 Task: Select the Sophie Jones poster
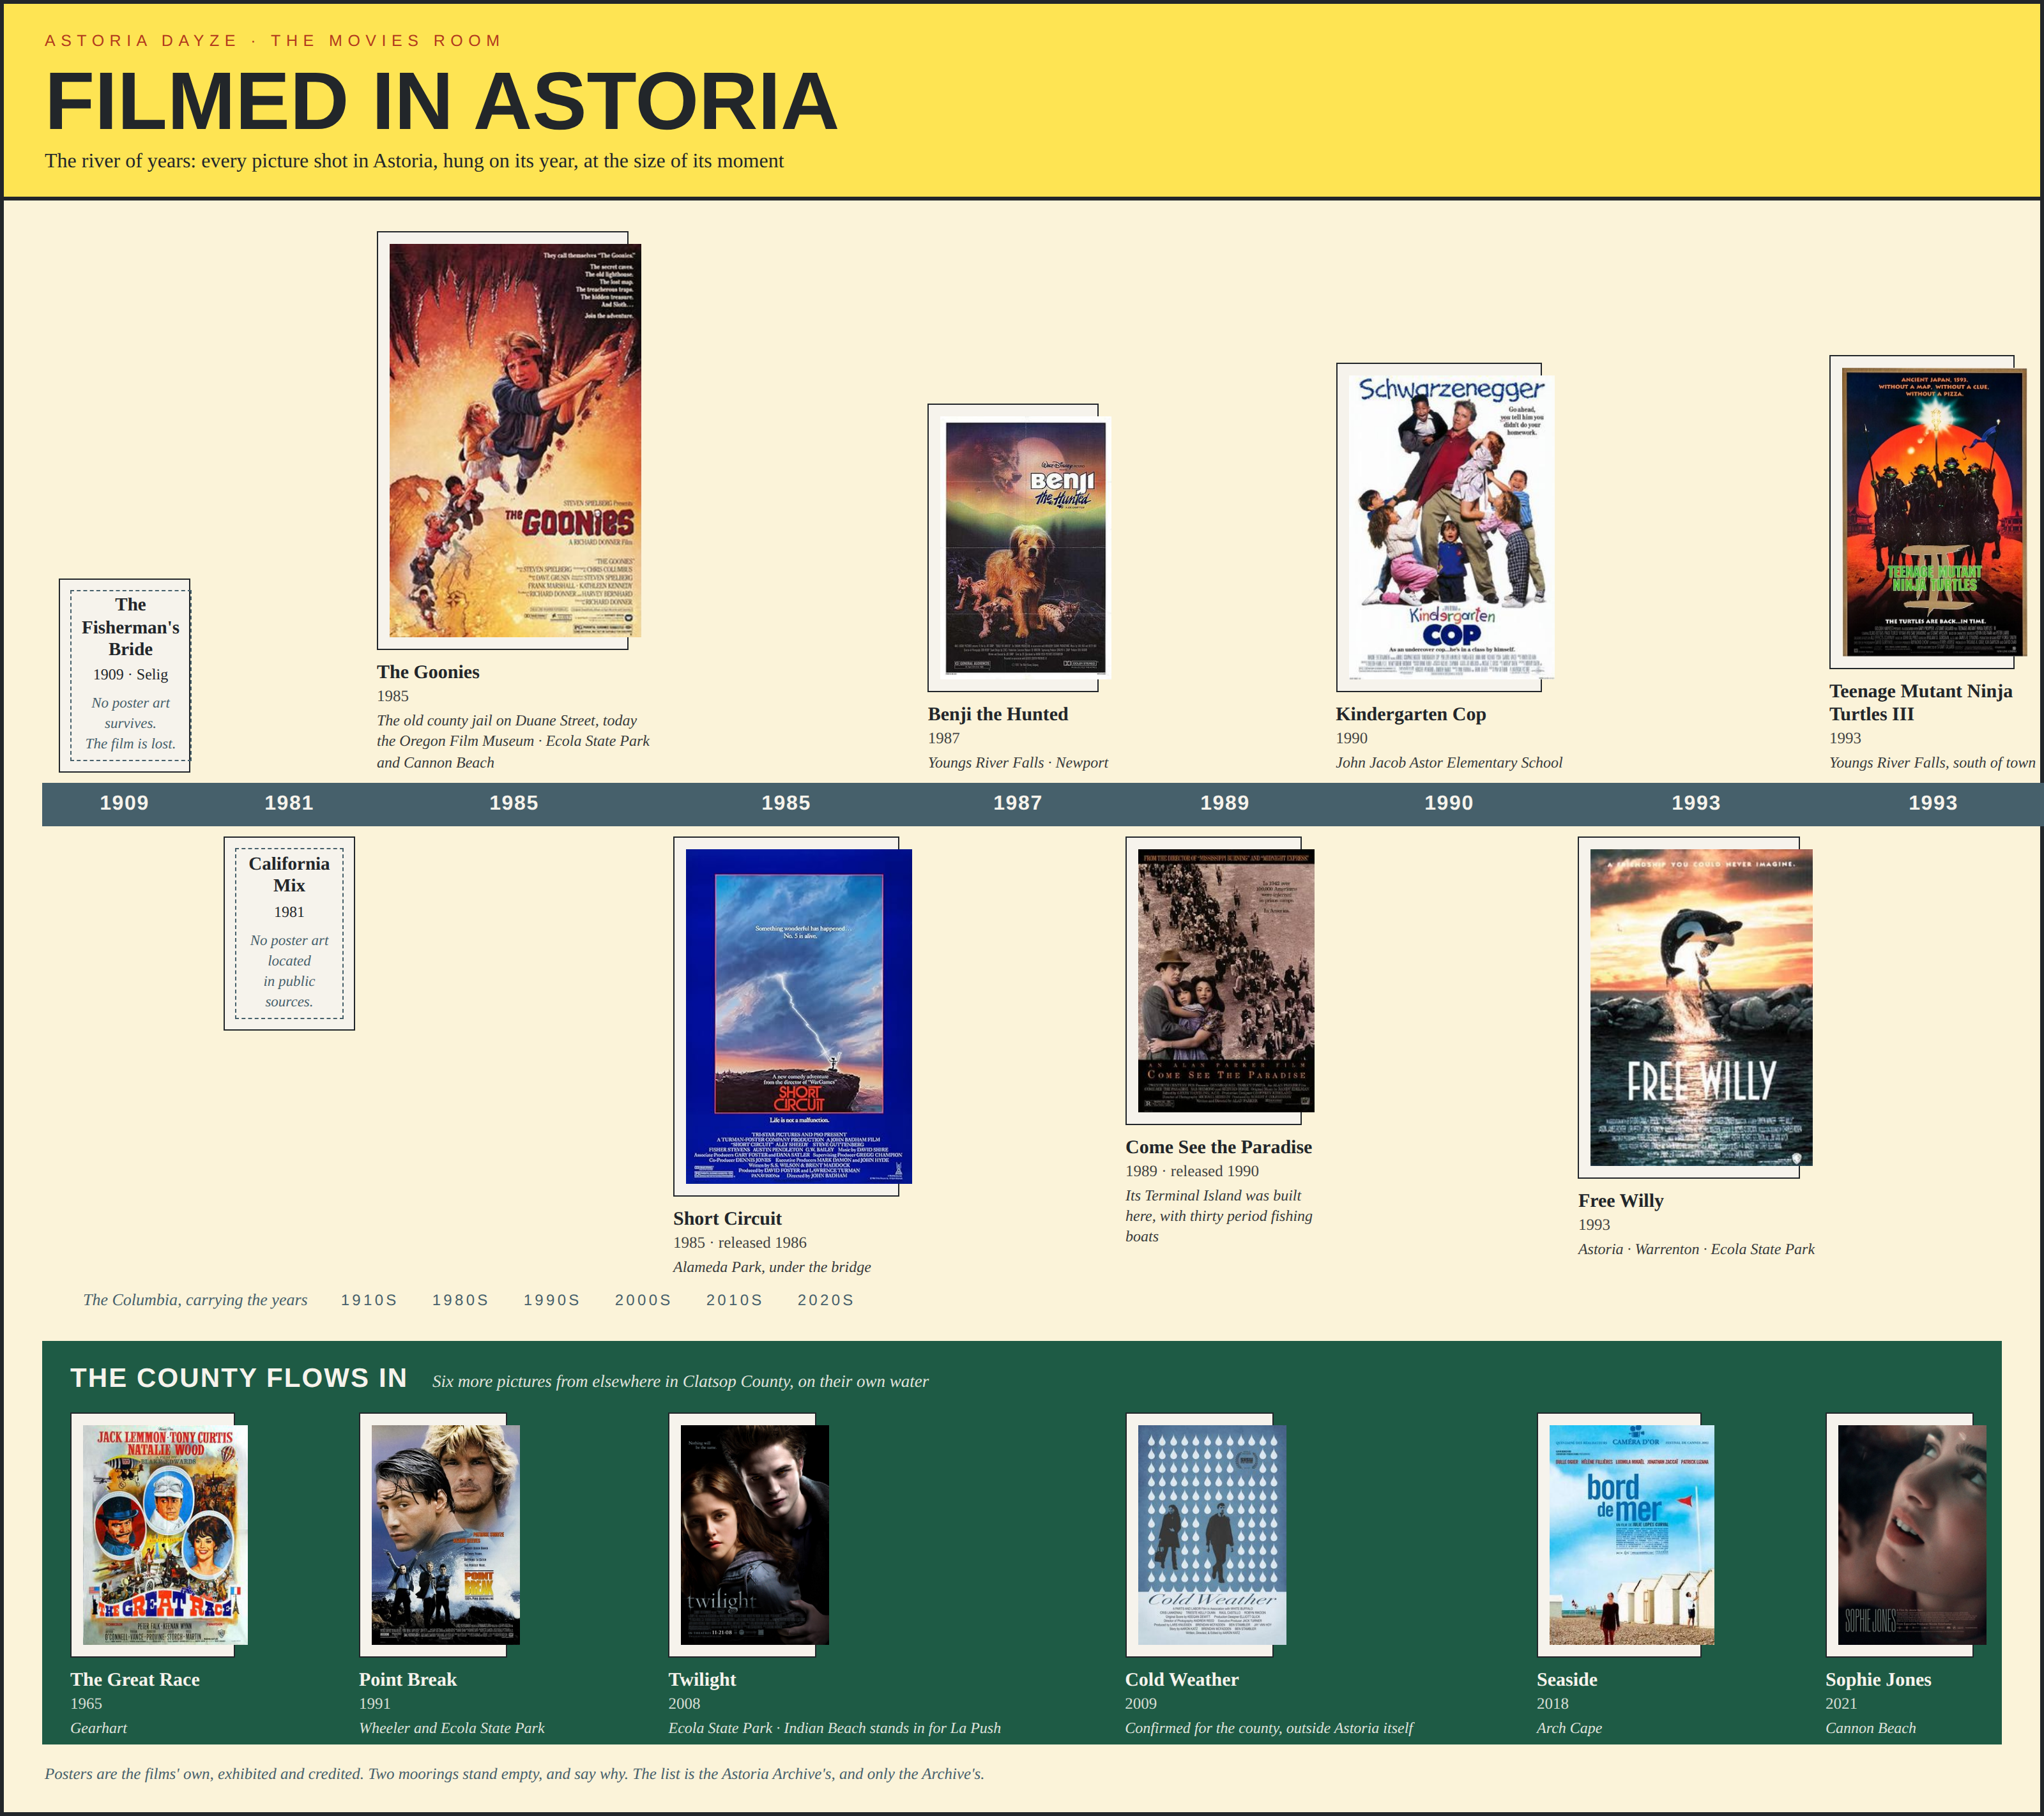point(1912,1534)
